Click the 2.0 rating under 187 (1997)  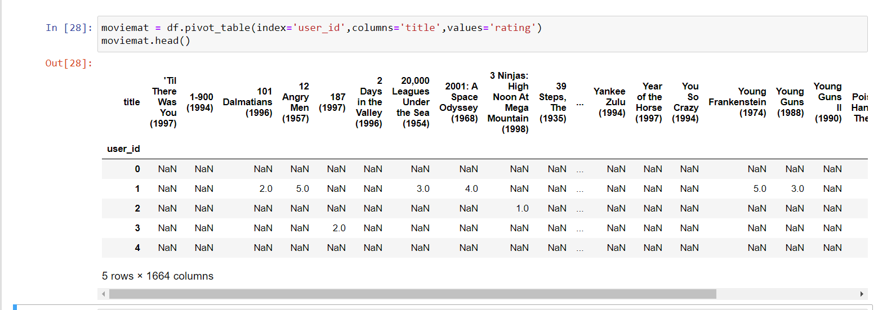339,228
